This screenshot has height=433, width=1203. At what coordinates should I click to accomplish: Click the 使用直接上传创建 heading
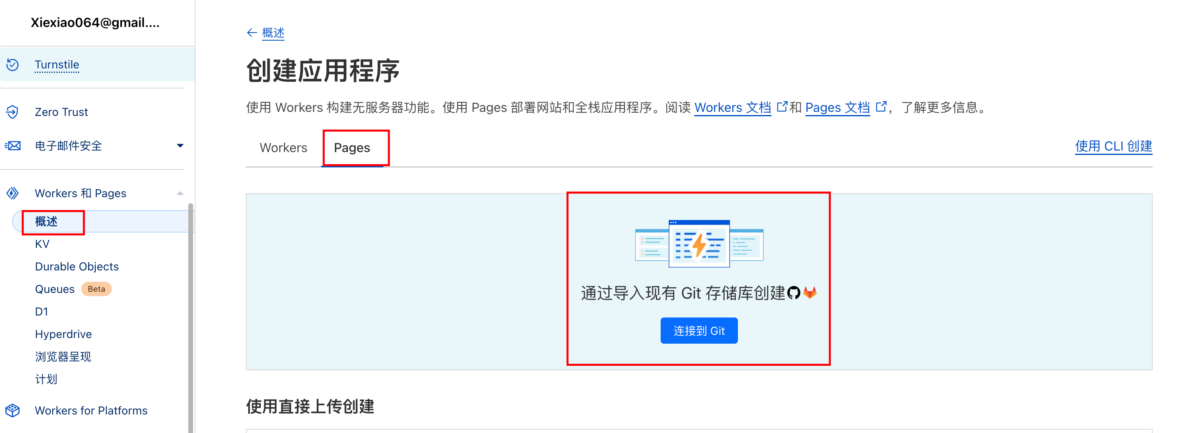click(310, 406)
